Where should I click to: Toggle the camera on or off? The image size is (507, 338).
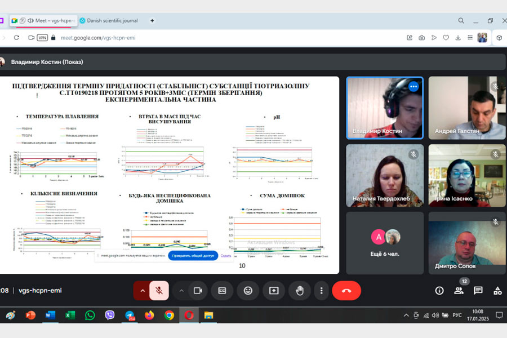[x=198, y=291]
